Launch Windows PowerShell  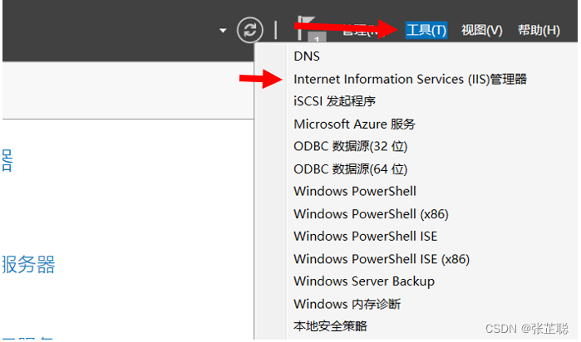coord(355,192)
